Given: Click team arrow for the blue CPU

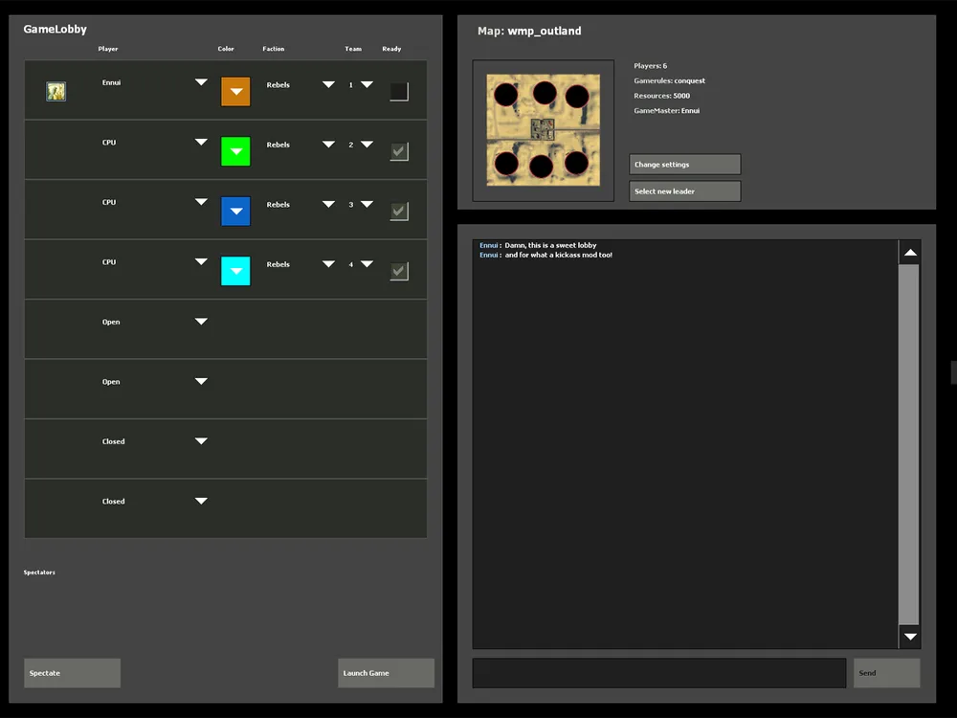Looking at the screenshot, I should coord(367,204).
